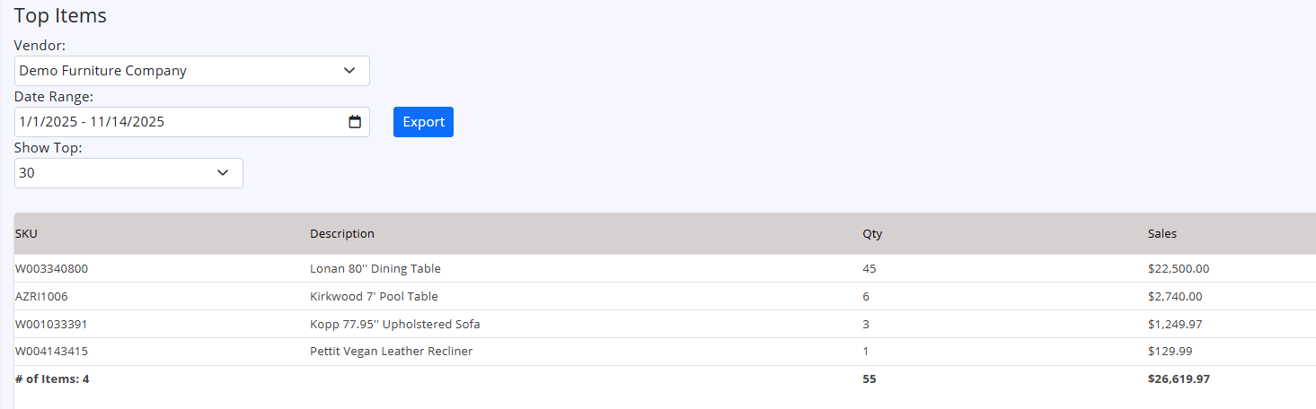Select the Demo Furniture Company vendor field
The image size is (1316, 409).
pos(180,71)
